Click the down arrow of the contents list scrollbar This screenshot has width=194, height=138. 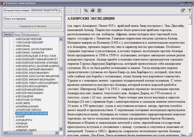coord(61,129)
